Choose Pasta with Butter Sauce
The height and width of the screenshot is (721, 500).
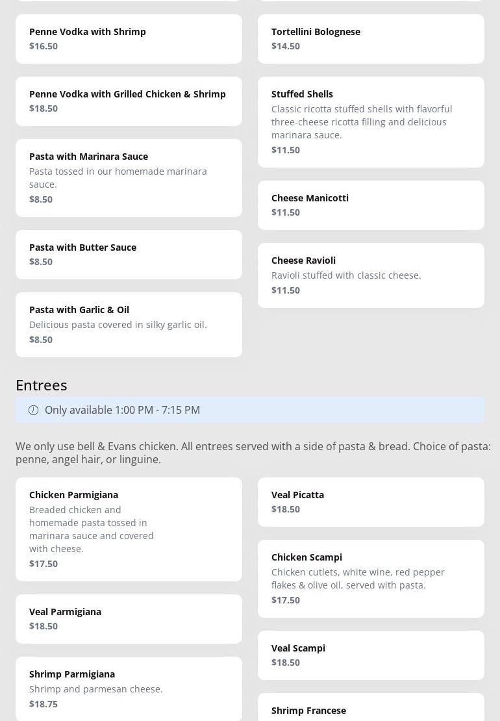tap(129, 255)
